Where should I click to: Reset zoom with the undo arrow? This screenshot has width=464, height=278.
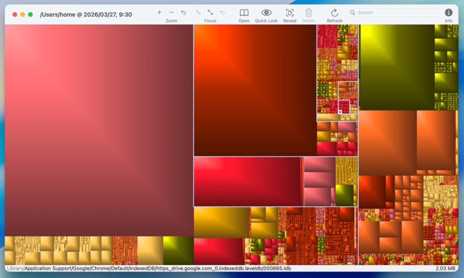(x=184, y=13)
